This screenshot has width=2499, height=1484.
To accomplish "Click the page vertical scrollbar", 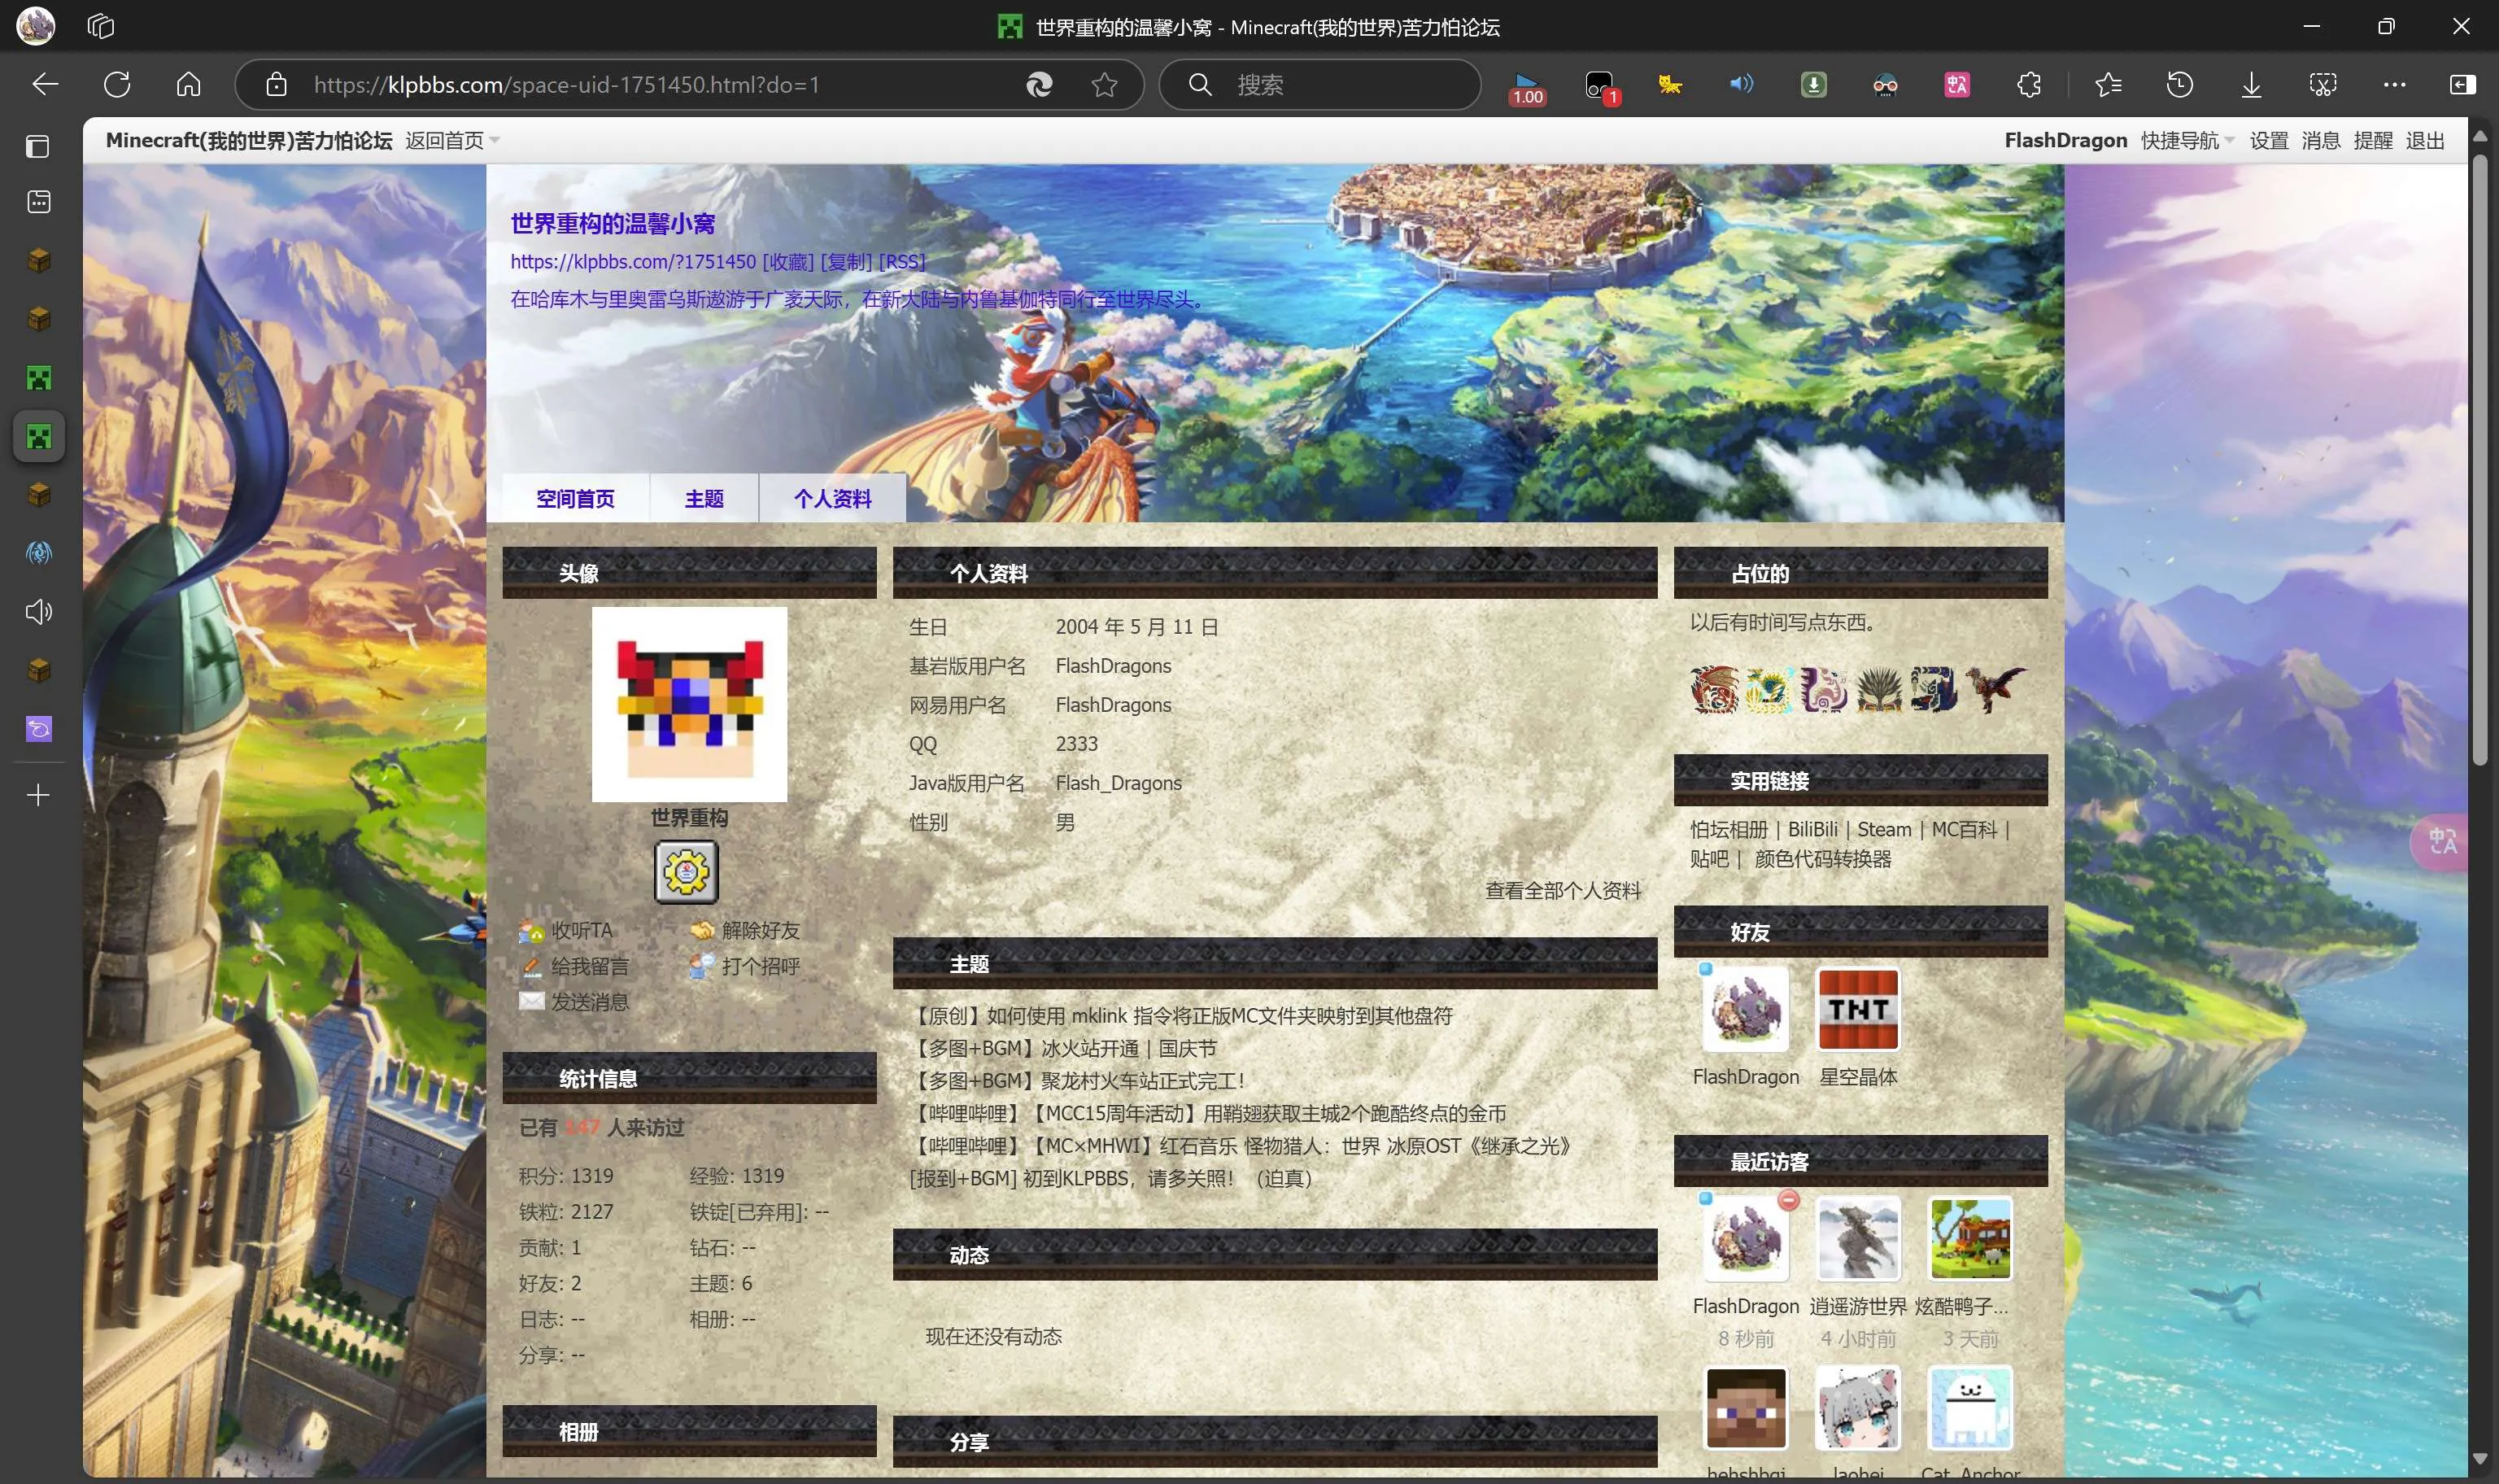I will [2479, 460].
